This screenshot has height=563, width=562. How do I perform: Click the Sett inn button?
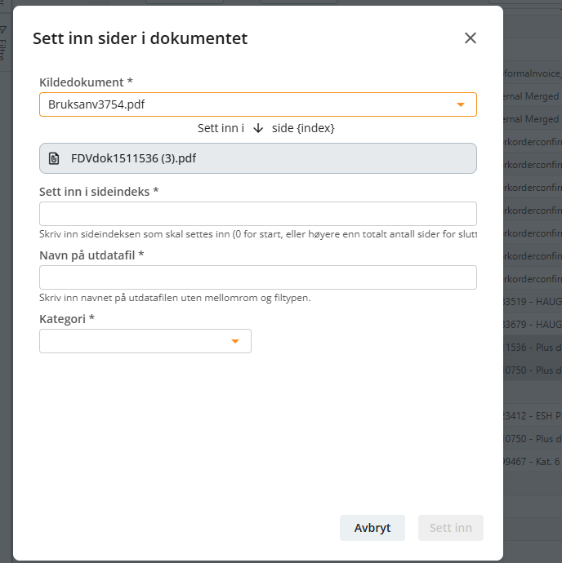click(x=451, y=528)
